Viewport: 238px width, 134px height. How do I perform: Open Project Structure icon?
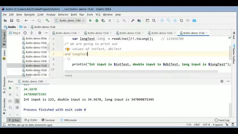coord(139,20)
